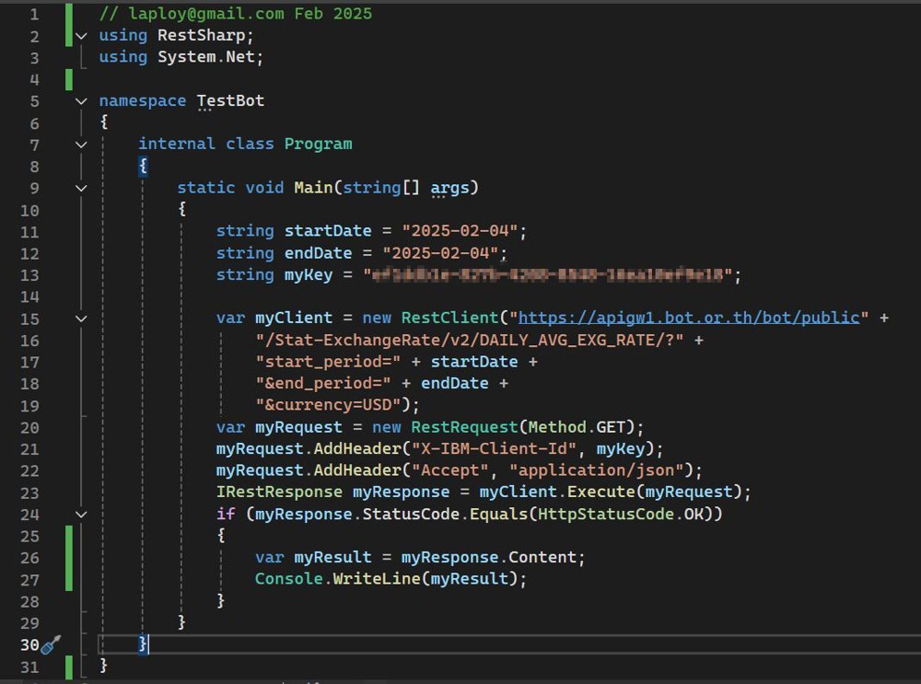Click line number 13 to select the line
Screen dimensions: 921x684
pyautogui.click(x=29, y=274)
